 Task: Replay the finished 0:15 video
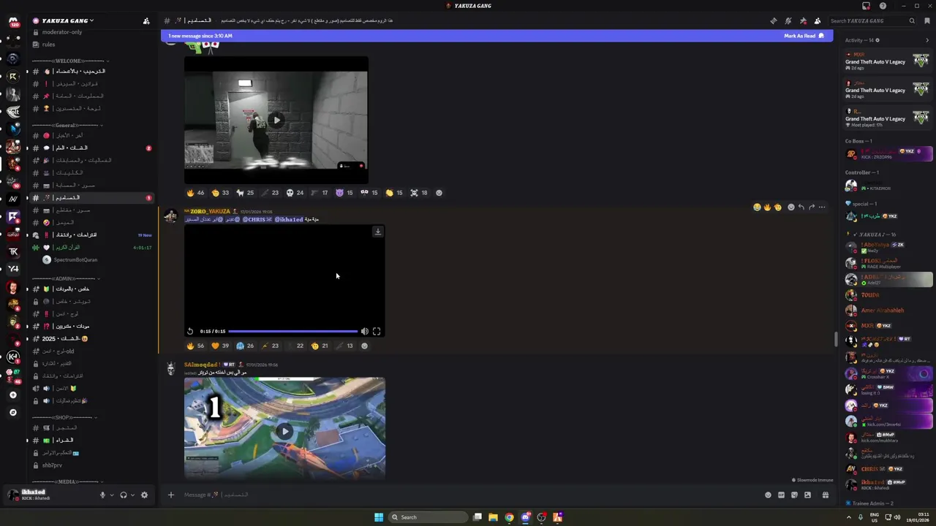pos(190,331)
